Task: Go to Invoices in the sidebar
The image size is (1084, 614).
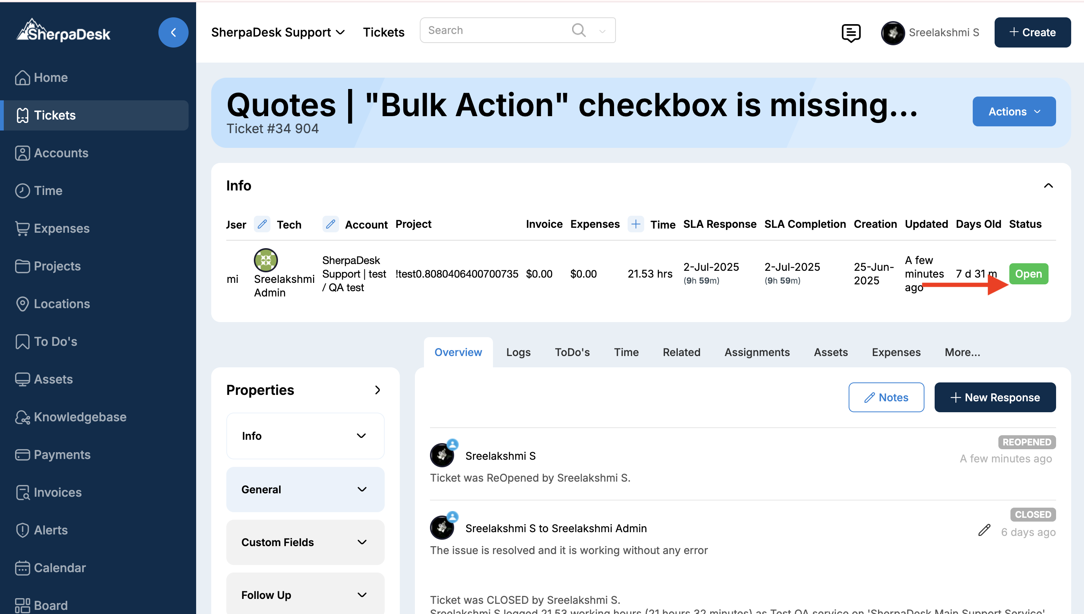Action: tap(57, 492)
